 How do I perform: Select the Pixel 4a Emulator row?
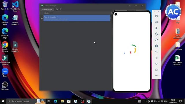tap(77, 18)
